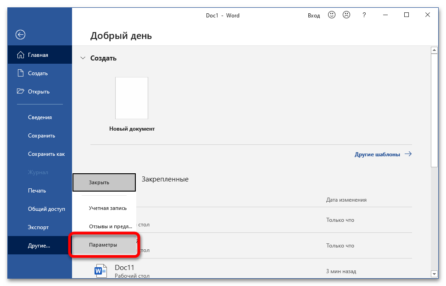
Task: Open help with the question mark
Action: pos(364,15)
